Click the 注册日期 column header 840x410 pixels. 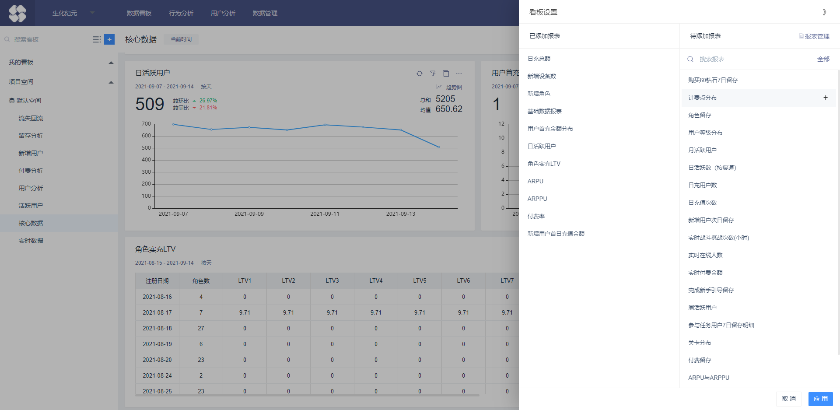(157, 281)
